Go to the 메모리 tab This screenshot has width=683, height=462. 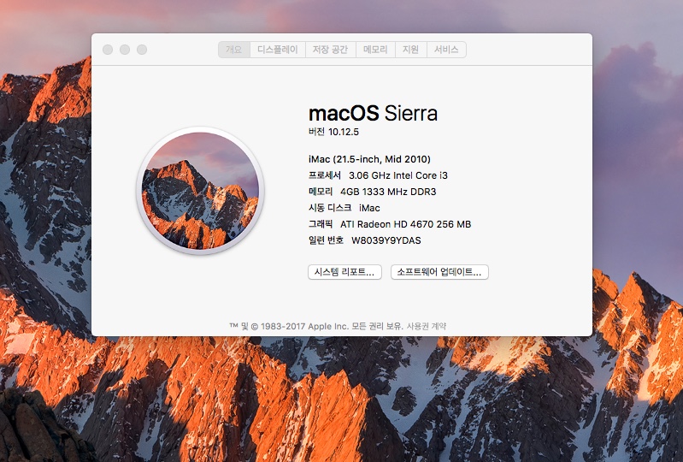pos(375,50)
